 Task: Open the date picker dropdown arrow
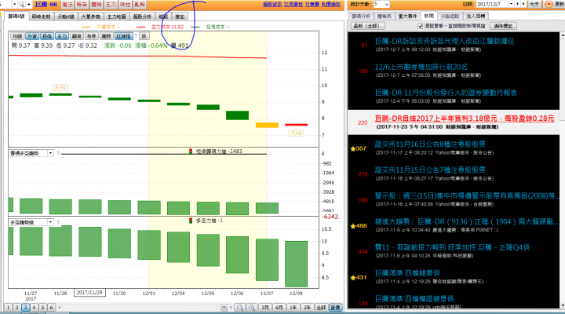point(511,4)
